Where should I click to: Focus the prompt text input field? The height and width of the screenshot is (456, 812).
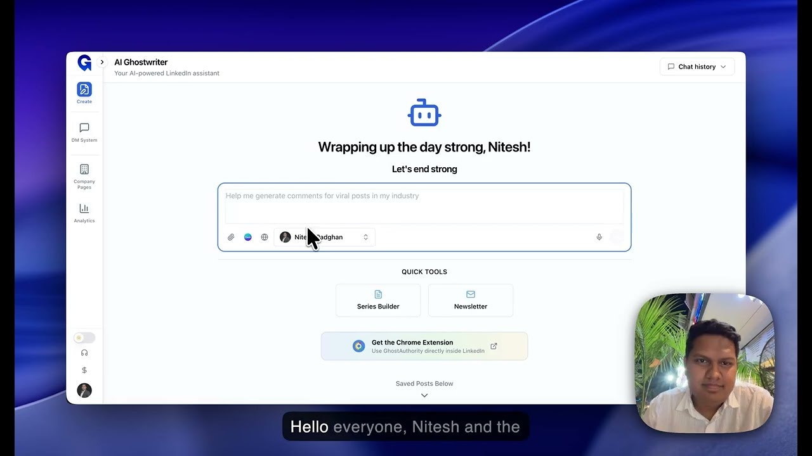point(424,206)
